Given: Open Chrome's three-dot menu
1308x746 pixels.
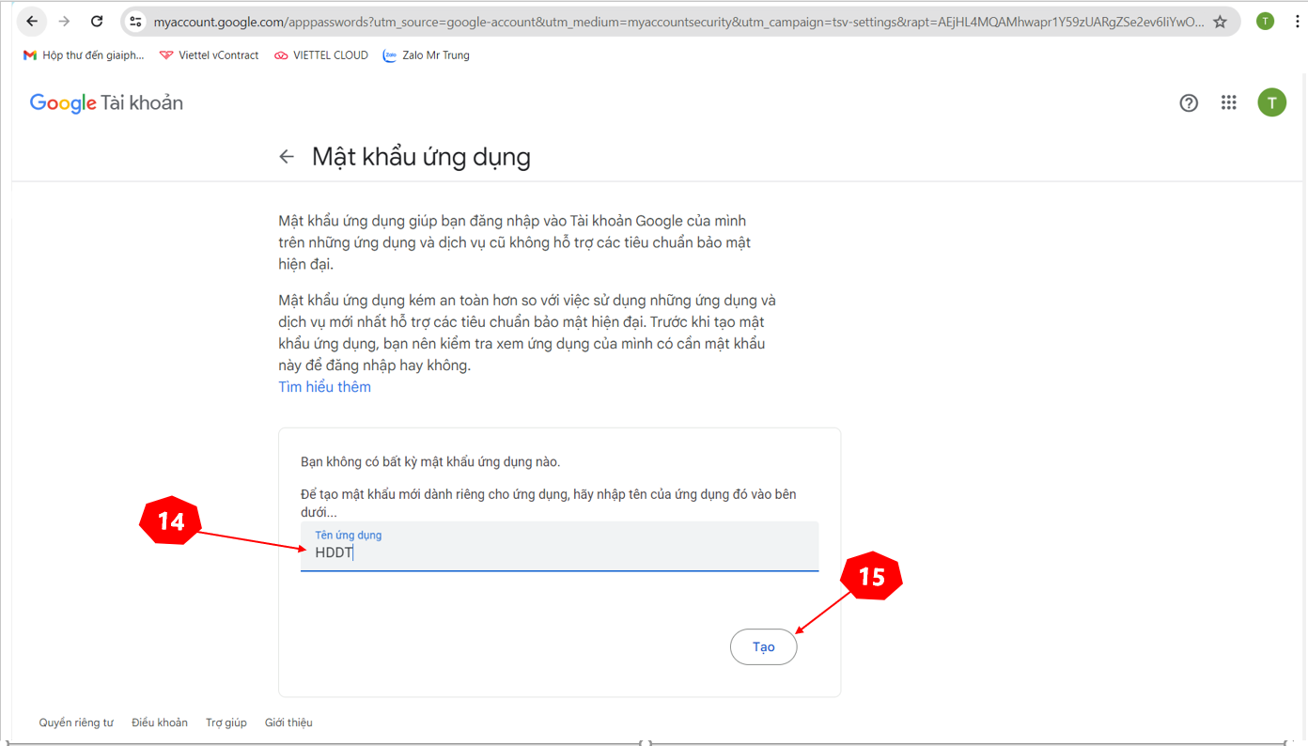Looking at the screenshot, I should (1297, 20).
